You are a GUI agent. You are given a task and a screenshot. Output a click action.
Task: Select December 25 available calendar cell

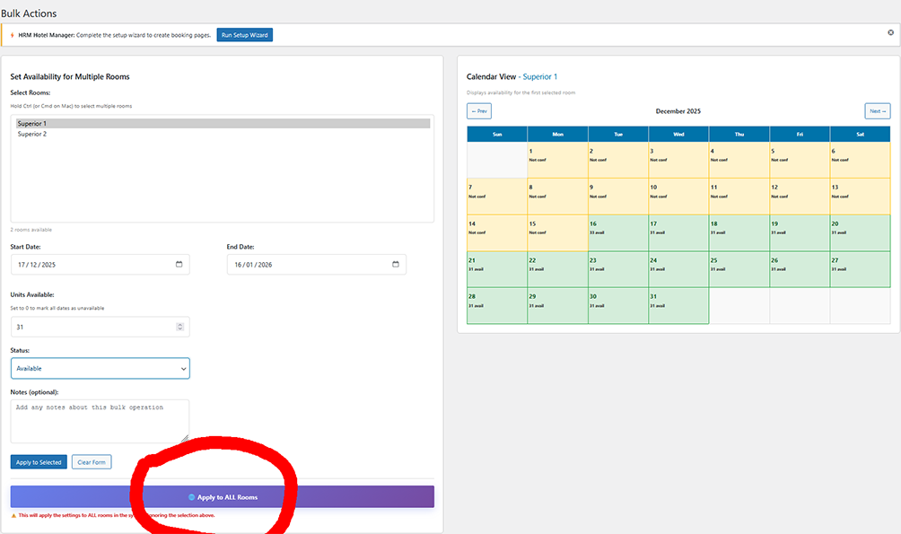(739, 269)
